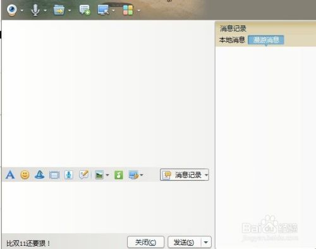
Task: Start a video call with webcam icon
Action: (x=12, y=10)
